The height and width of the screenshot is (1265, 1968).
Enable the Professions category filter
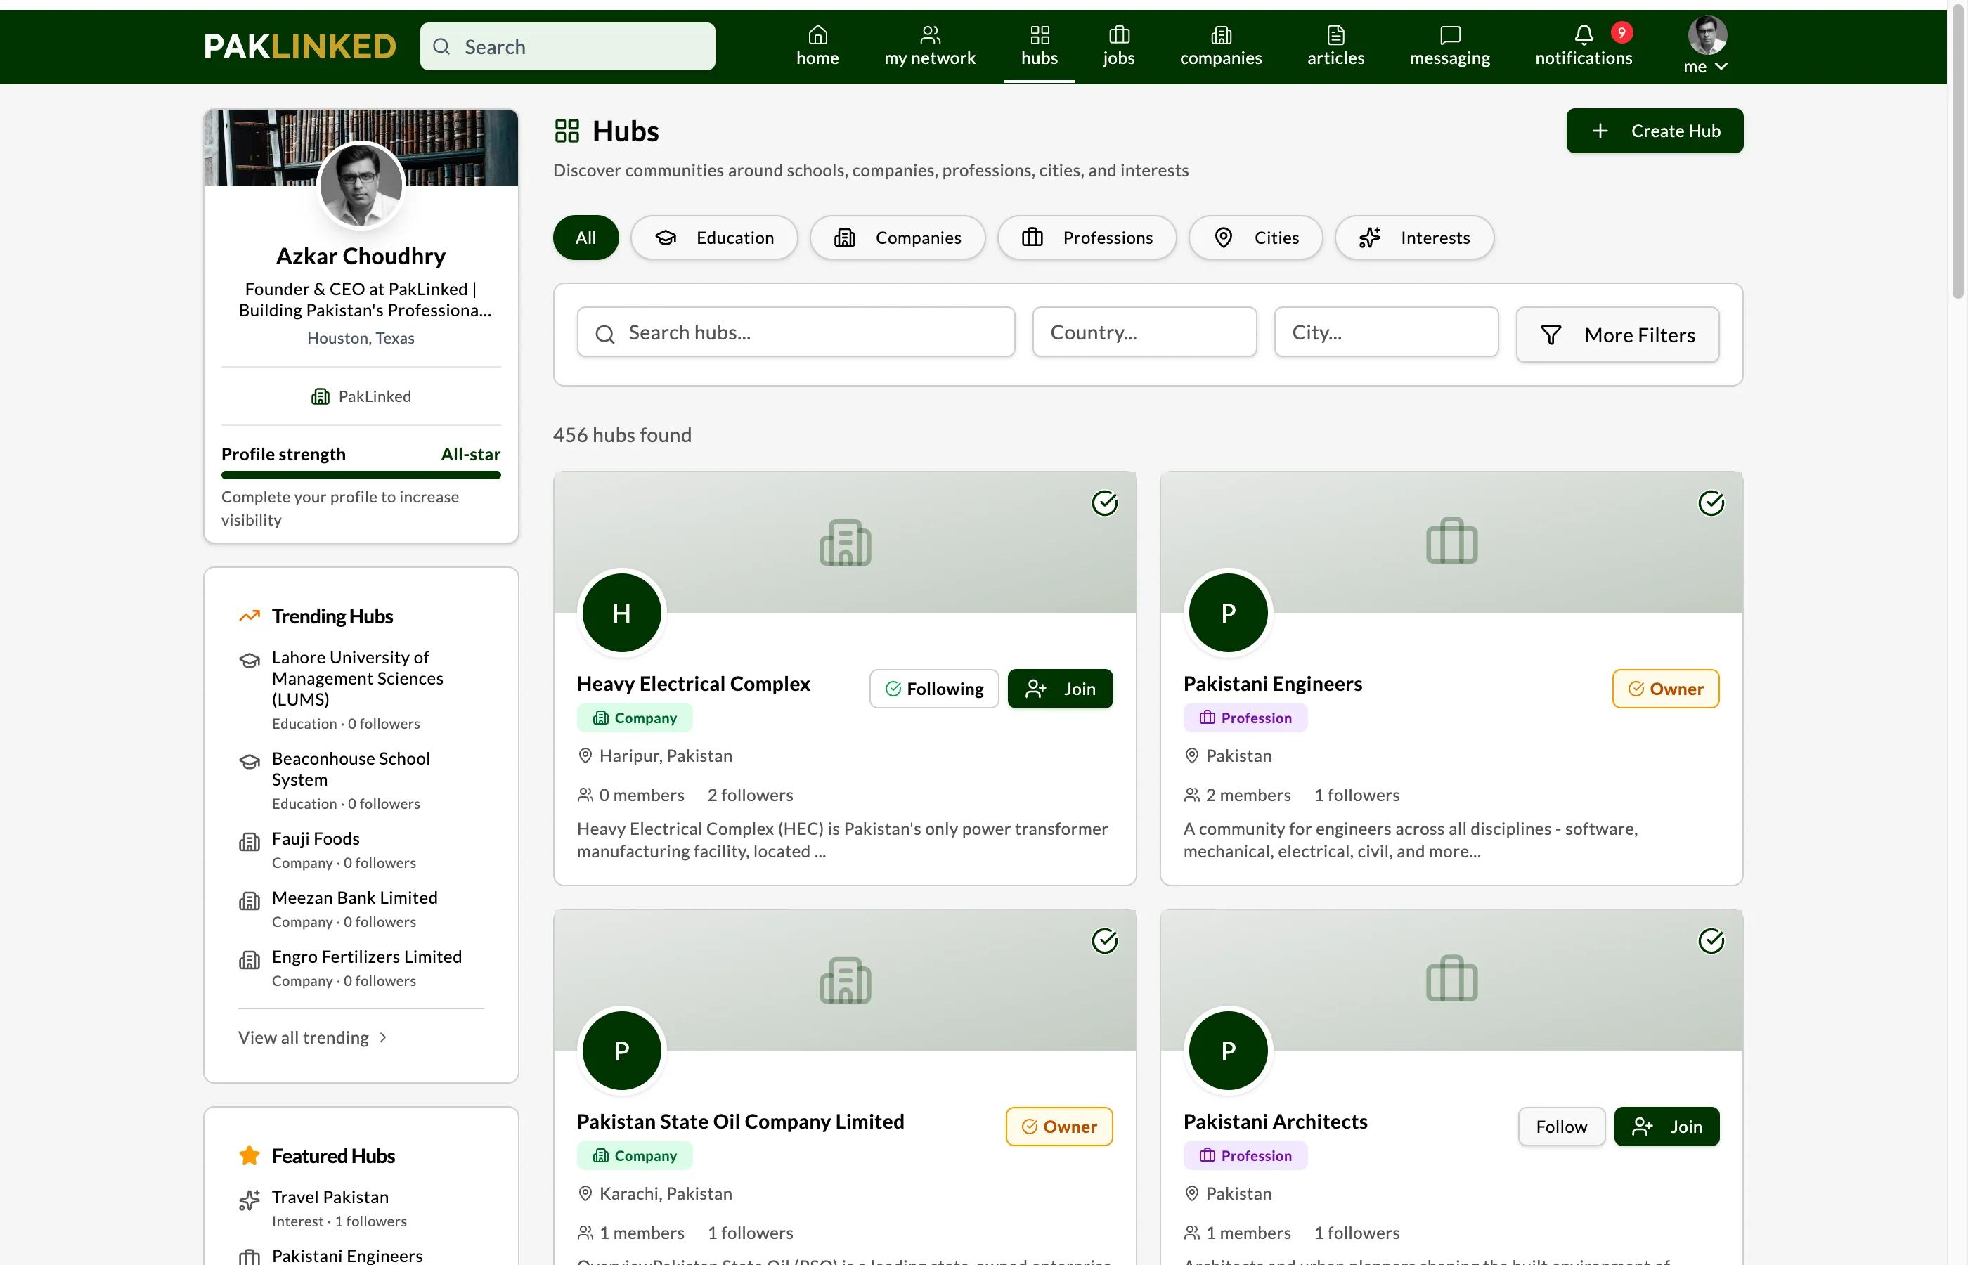(1086, 238)
